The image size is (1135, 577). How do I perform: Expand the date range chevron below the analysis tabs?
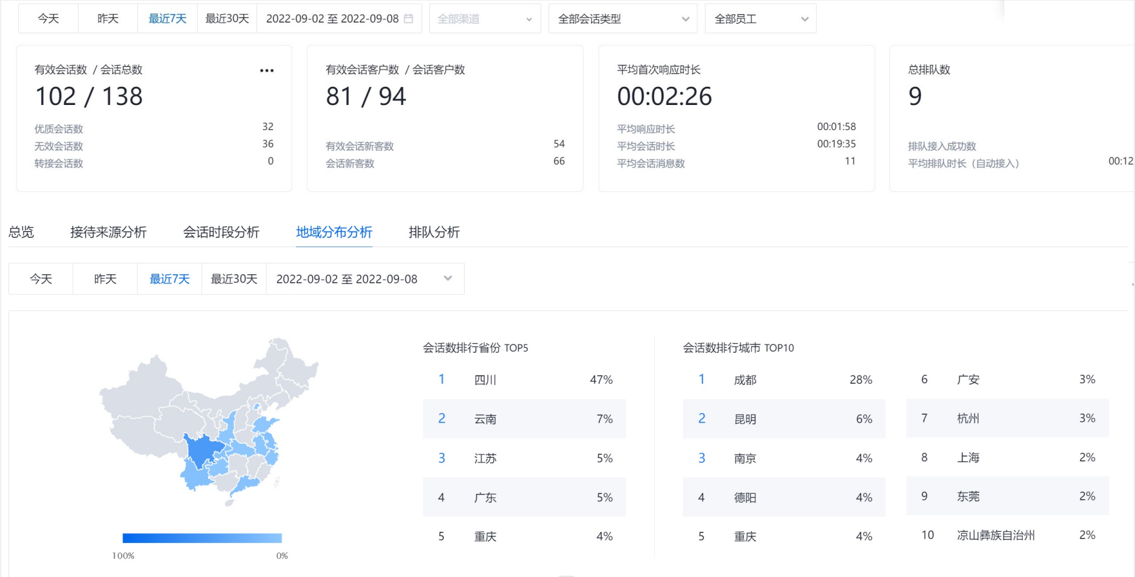448,278
